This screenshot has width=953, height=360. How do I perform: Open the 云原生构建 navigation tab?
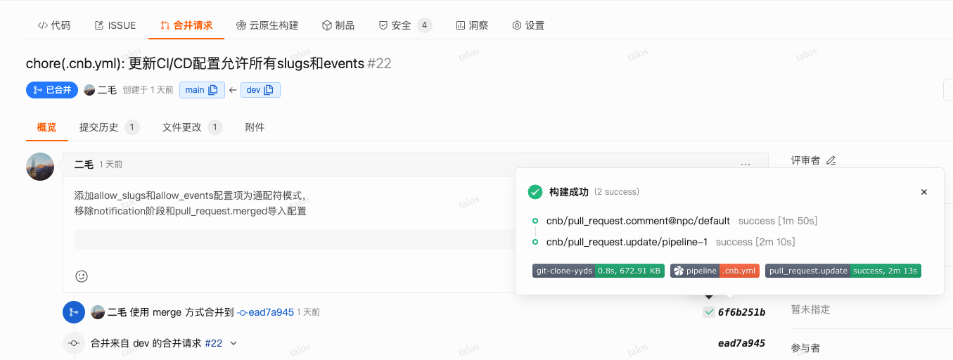(267, 25)
